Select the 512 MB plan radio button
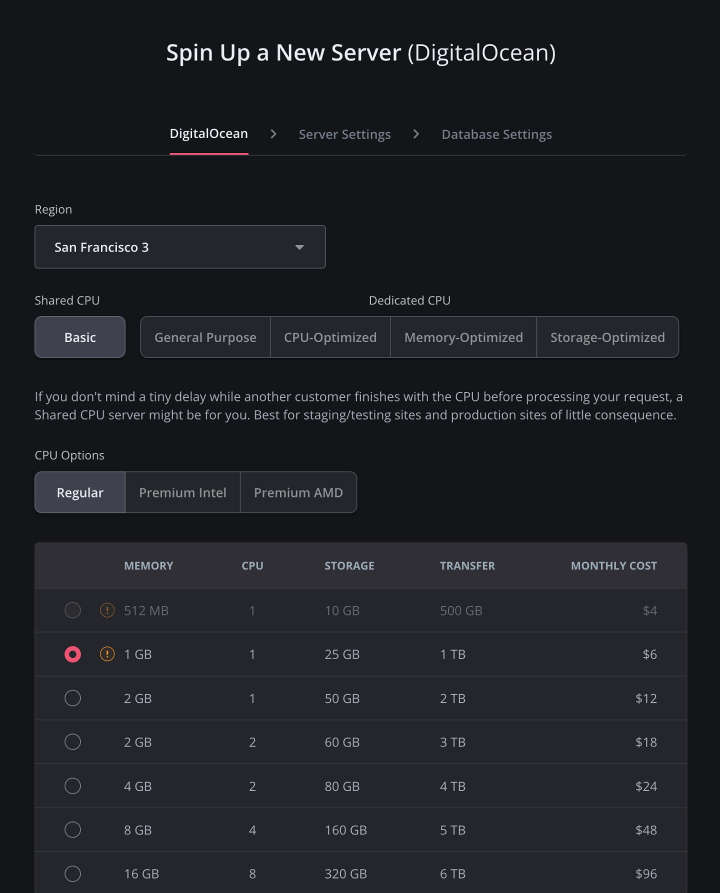The image size is (720, 893). 72,610
